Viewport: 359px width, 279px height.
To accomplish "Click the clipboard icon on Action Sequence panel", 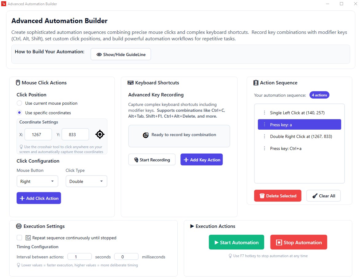I will click(x=256, y=82).
